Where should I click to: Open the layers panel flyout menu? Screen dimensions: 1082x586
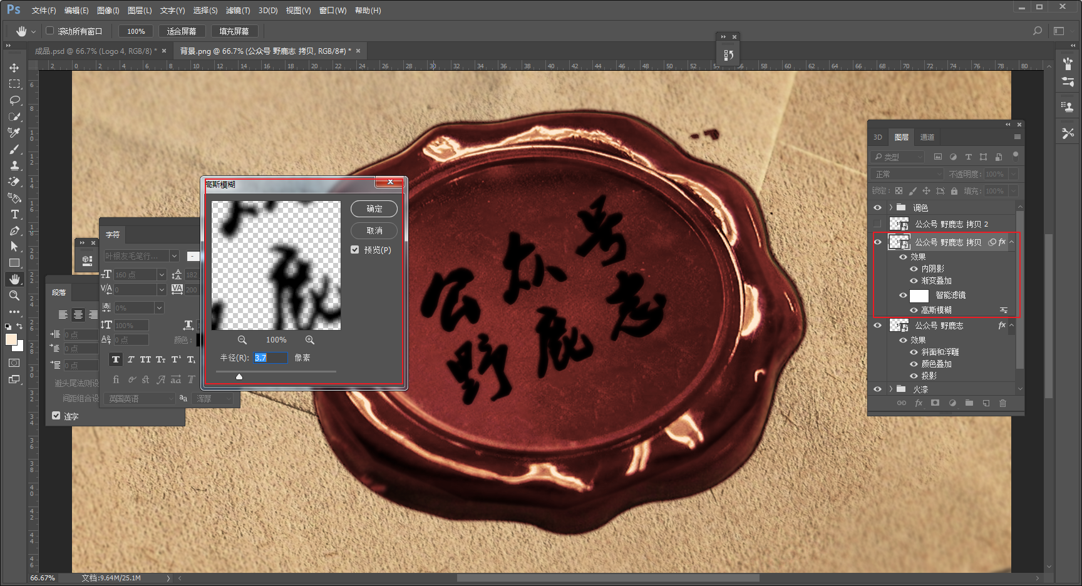click(1017, 137)
